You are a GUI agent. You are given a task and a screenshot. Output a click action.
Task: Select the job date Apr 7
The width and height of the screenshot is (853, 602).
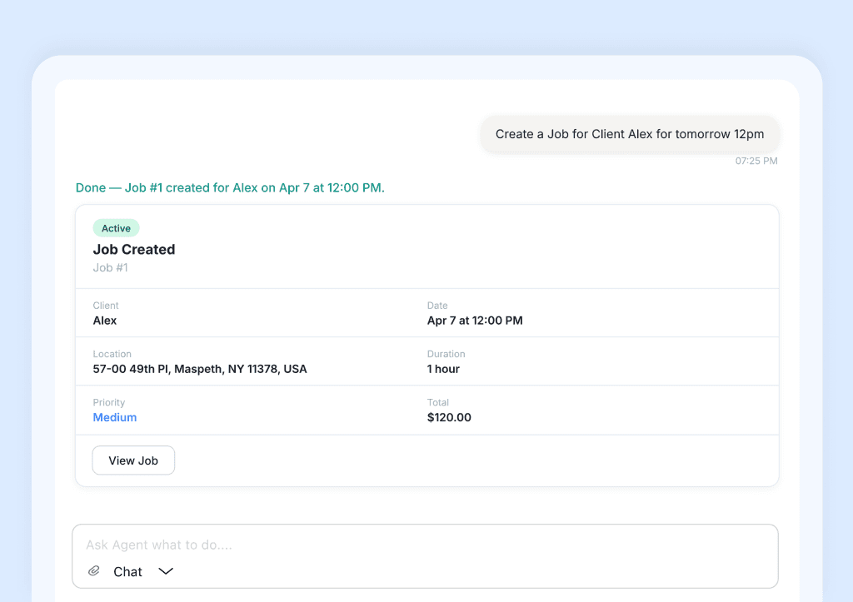[x=475, y=321]
